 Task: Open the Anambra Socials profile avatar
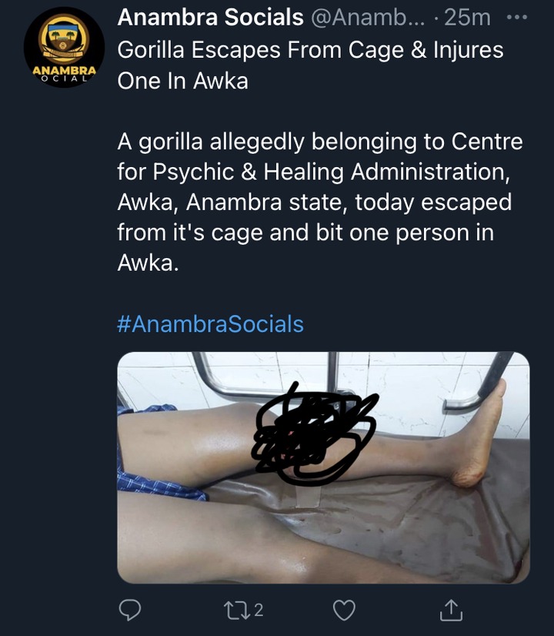pyautogui.click(x=64, y=47)
